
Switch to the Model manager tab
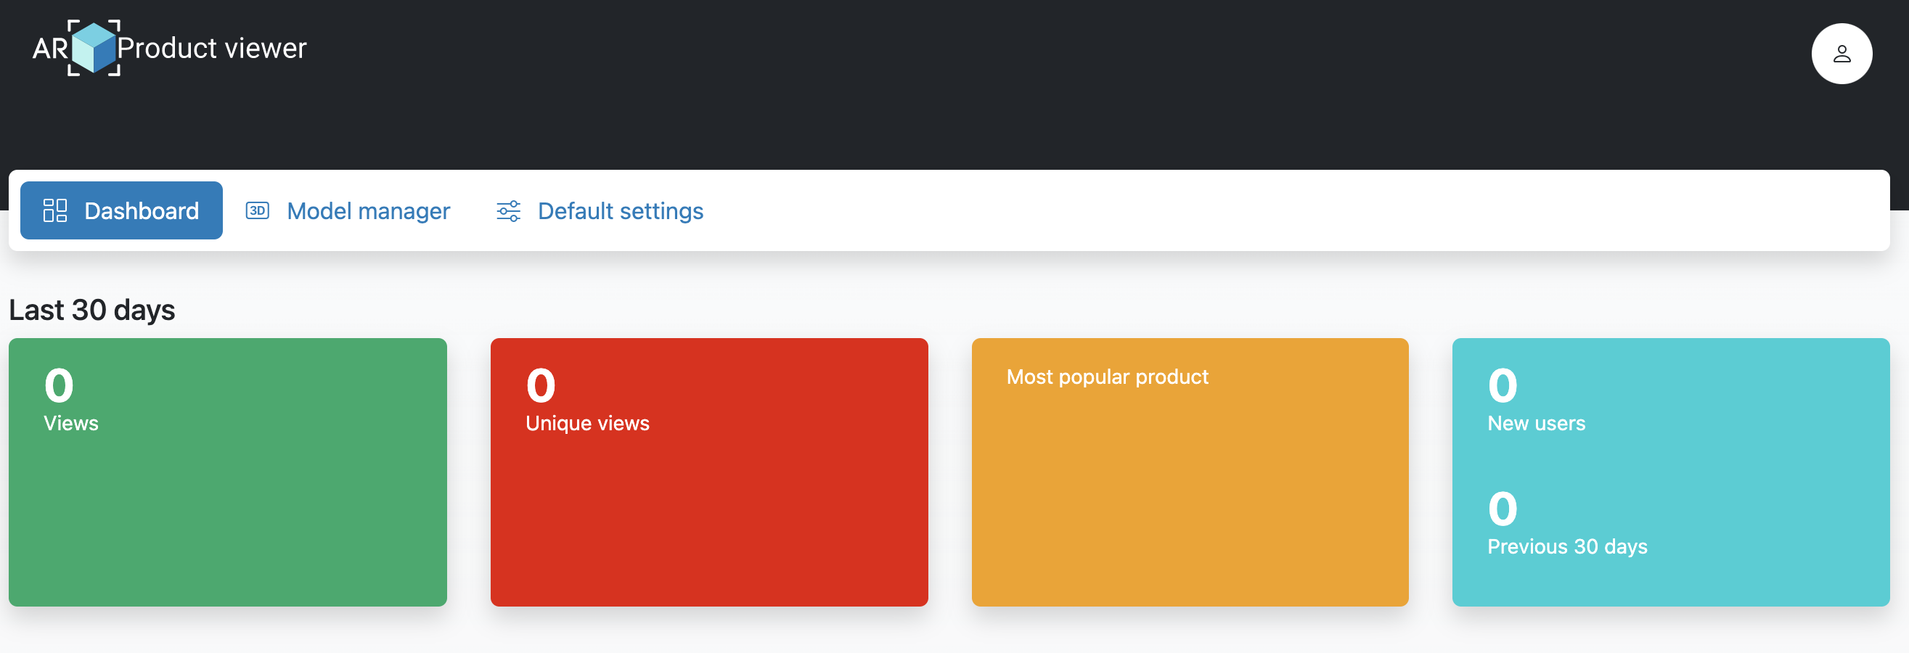click(x=367, y=211)
